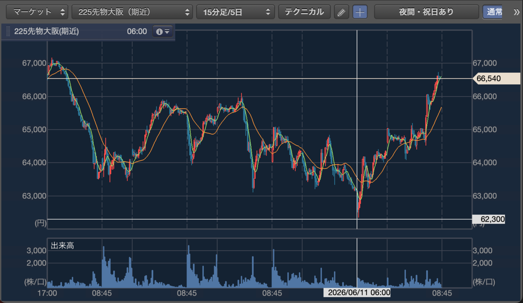
Task: Click the 06:00 time in legend
Action: coord(137,31)
